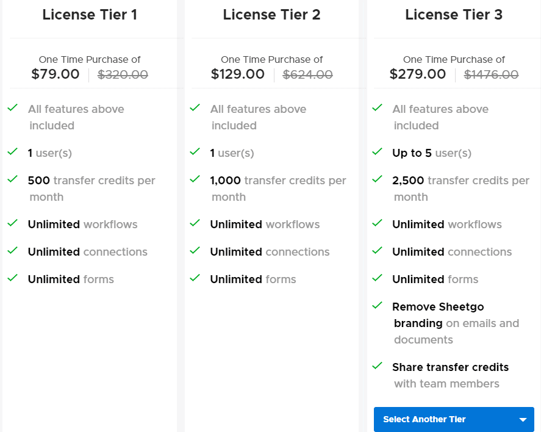Click the checkmark beside Tier 1 500 transfer credits

click(12, 179)
